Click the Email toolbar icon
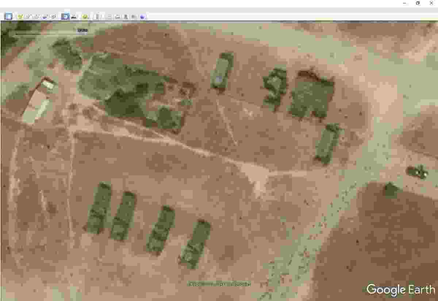The width and height of the screenshot is (438, 301). (109, 16)
